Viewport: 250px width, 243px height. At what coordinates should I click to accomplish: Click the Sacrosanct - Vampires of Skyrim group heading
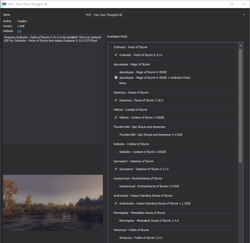[x=133, y=161]
